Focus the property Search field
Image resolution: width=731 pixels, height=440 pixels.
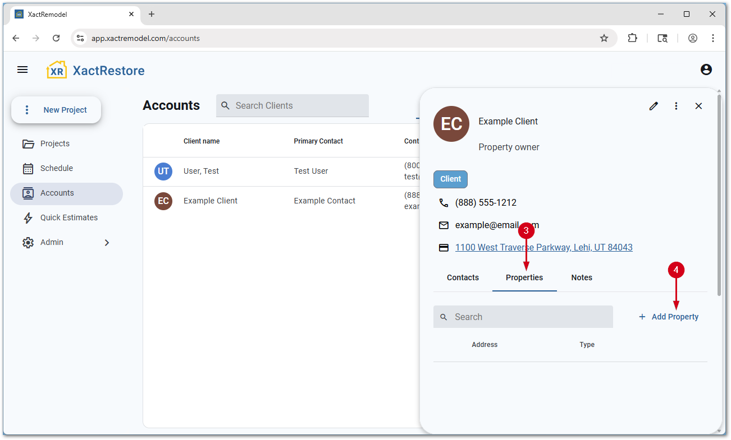[x=523, y=317]
